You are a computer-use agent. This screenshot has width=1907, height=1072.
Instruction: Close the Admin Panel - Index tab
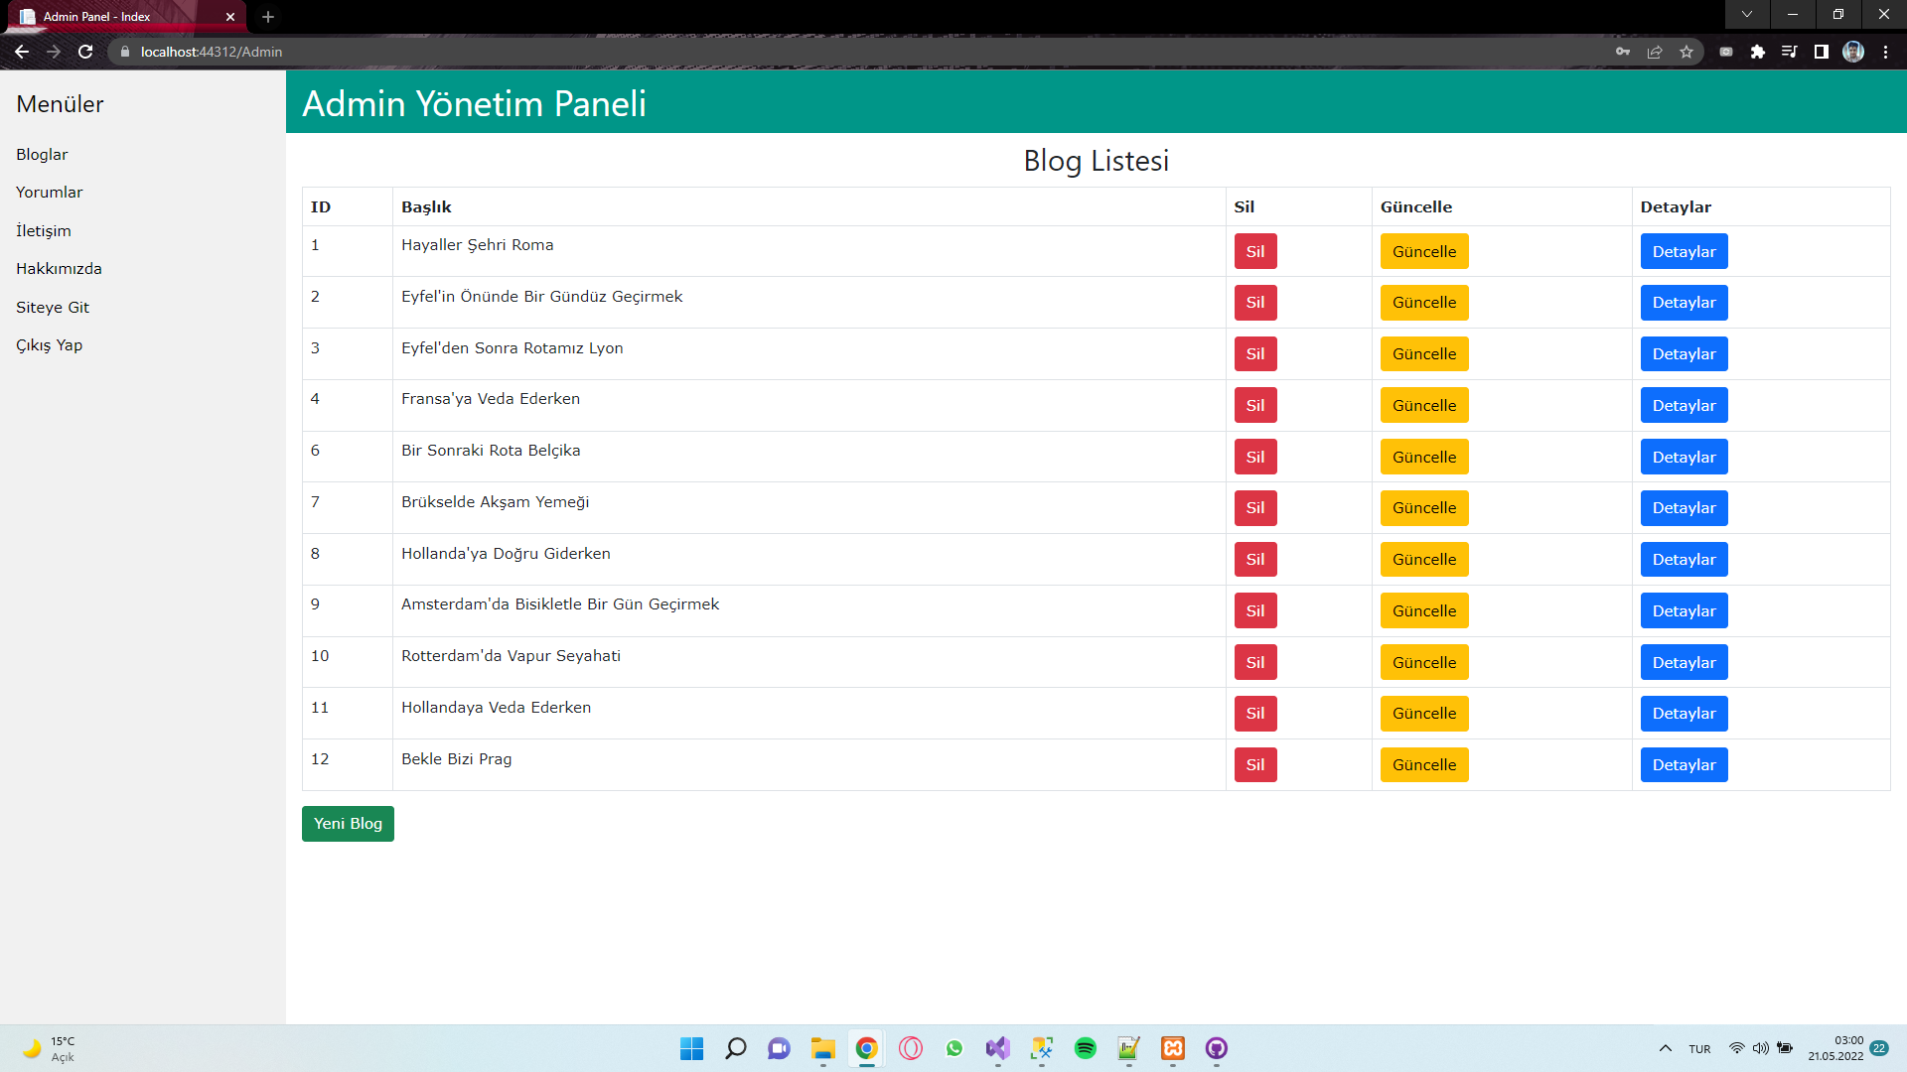click(x=230, y=17)
